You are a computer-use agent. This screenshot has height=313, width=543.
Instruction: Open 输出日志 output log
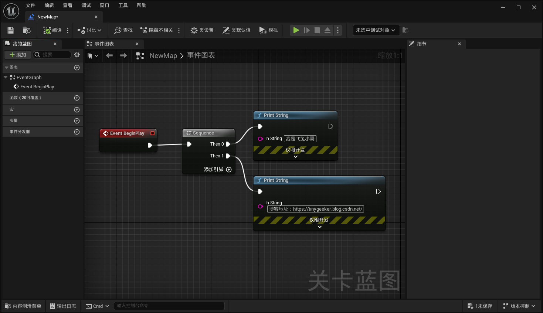(63, 306)
